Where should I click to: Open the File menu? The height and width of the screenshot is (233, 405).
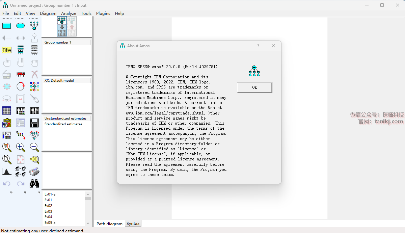point(6,14)
